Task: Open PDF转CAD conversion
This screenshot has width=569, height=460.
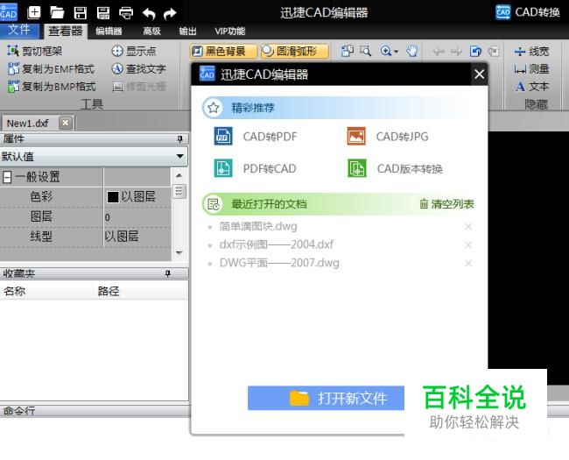Action: point(255,168)
